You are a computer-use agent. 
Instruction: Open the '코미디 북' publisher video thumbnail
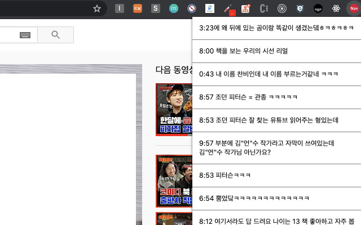click(174, 181)
